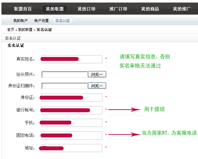Go to 首页 in the breadcrumb

coord(10,30)
